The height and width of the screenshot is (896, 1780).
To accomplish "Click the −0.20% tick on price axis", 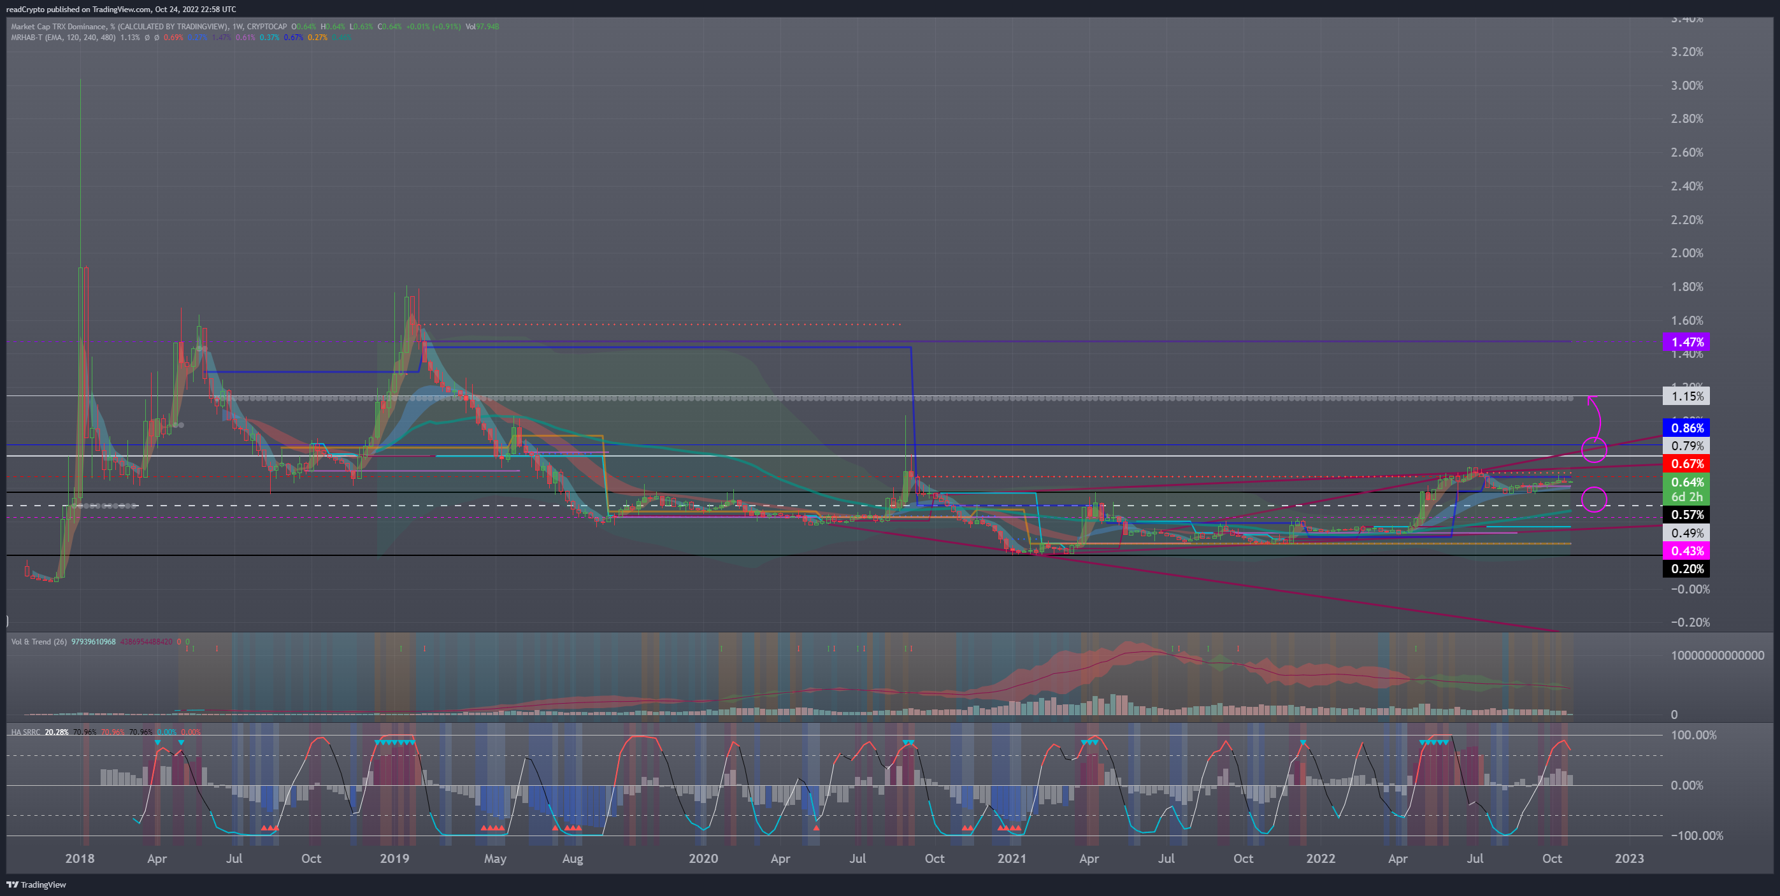I will (1690, 622).
